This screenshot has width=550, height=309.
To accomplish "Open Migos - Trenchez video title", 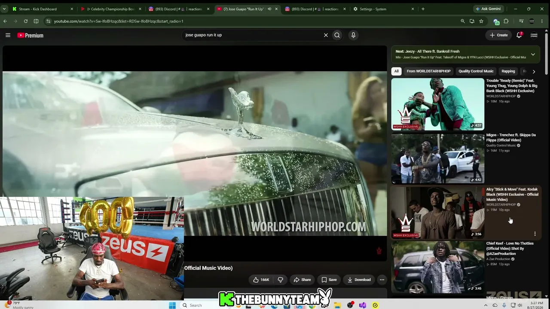I will click(x=511, y=137).
